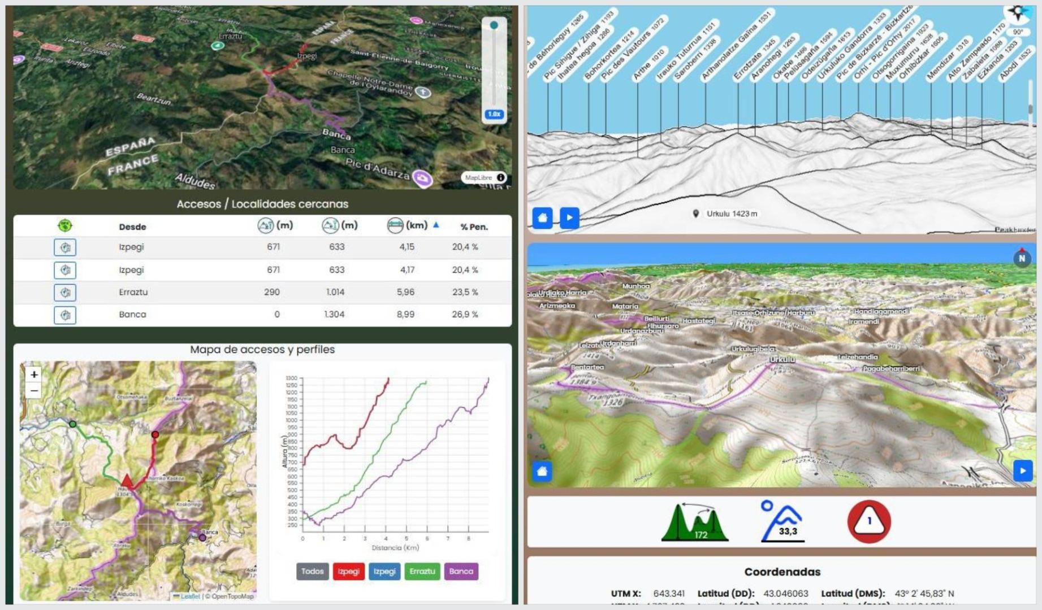Image resolution: width=1042 pixels, height=610 pixels.
Task: Open the MapLibre info icon
Action: [x=501, y=177]
